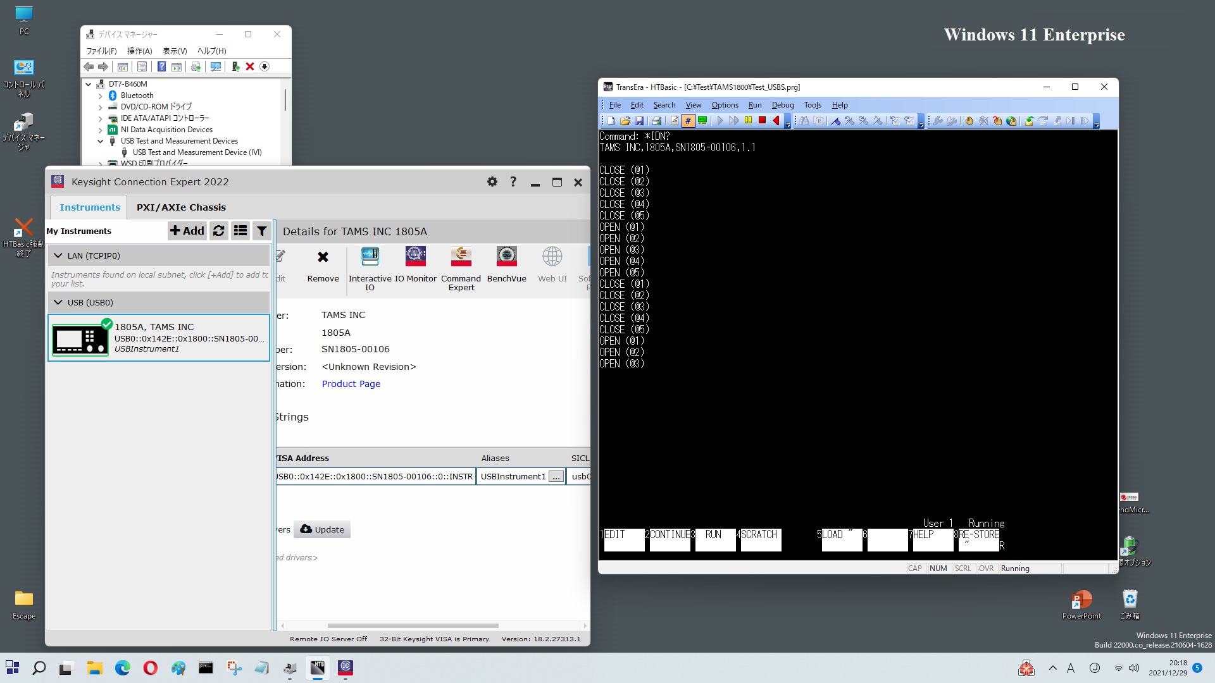1215x683 pixels.
Task: Click the USBInstrument1 alias field
Action: point(513,477)
